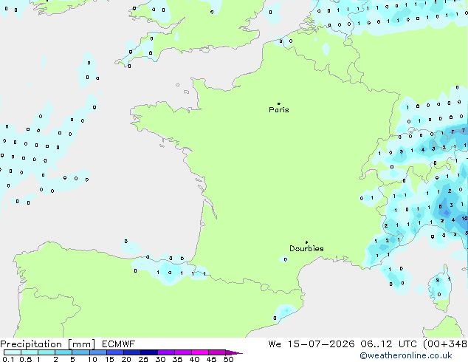Select the Paris city label

279,110
